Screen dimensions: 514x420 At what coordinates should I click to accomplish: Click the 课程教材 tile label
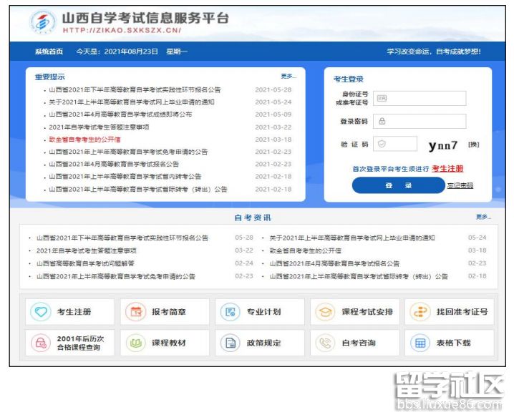(169, 343)
